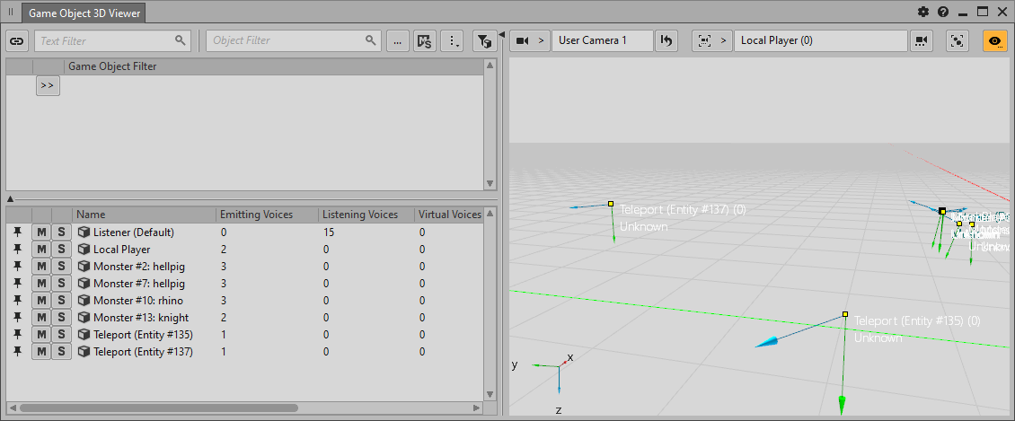Solo Monster #10: rhino
The image size is (1015, 421).
click(x=61, y=301)
